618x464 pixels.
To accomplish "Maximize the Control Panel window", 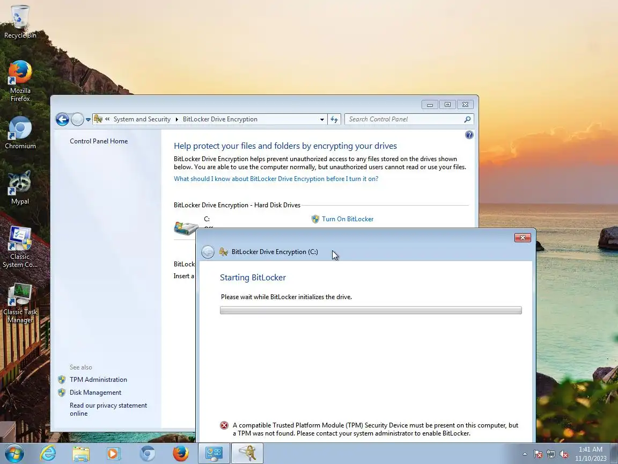I will click(x=447, y=105).
